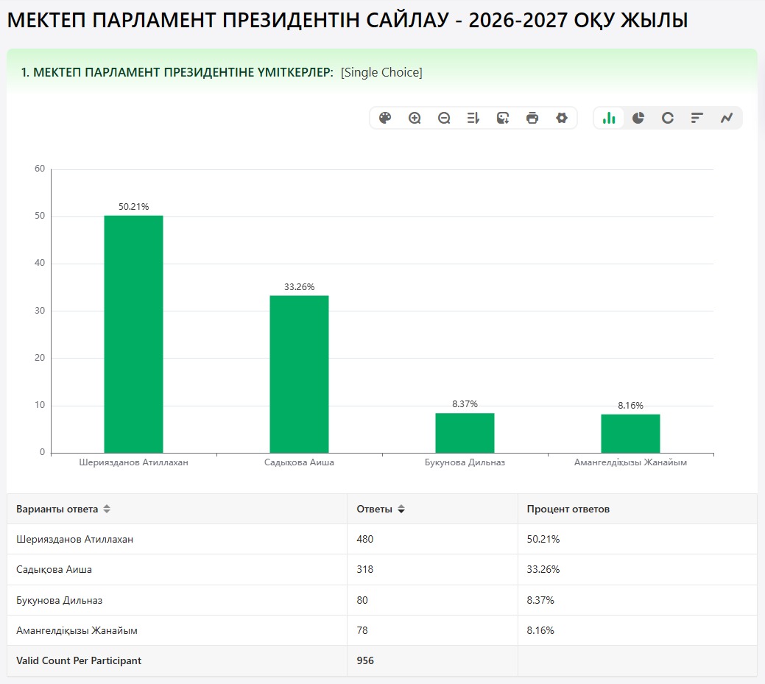Image resolution: width=765 pixels, height=684 pixels.
Task: Click the 318 answers cell
Action: pyautogui.click(x=432, y=569)
